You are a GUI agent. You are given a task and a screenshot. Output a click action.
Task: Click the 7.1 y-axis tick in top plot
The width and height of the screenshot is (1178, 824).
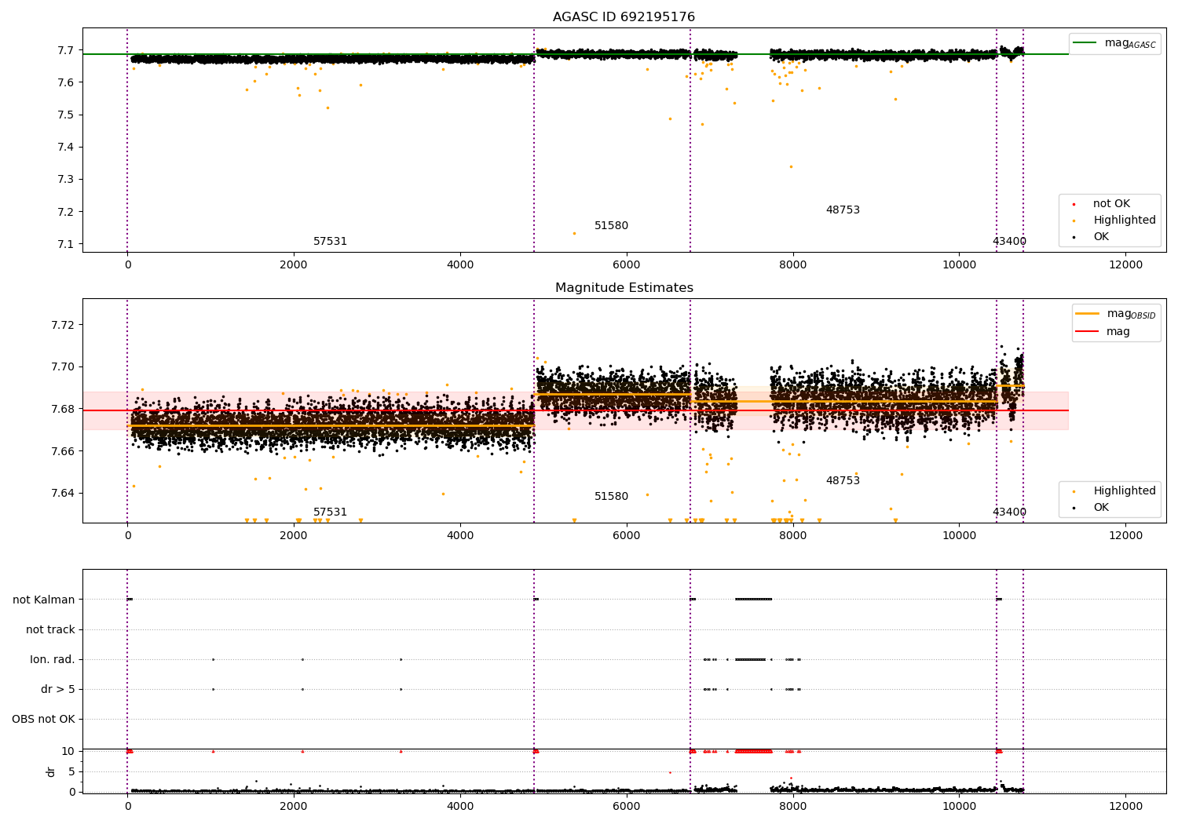tap(66, 244)
